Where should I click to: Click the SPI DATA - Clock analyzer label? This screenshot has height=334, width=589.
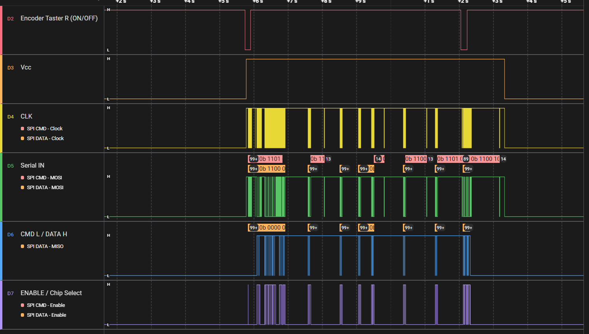click(45, 138)
